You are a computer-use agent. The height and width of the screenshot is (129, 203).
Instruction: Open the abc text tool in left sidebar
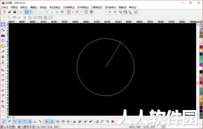(x=3, y=35)
